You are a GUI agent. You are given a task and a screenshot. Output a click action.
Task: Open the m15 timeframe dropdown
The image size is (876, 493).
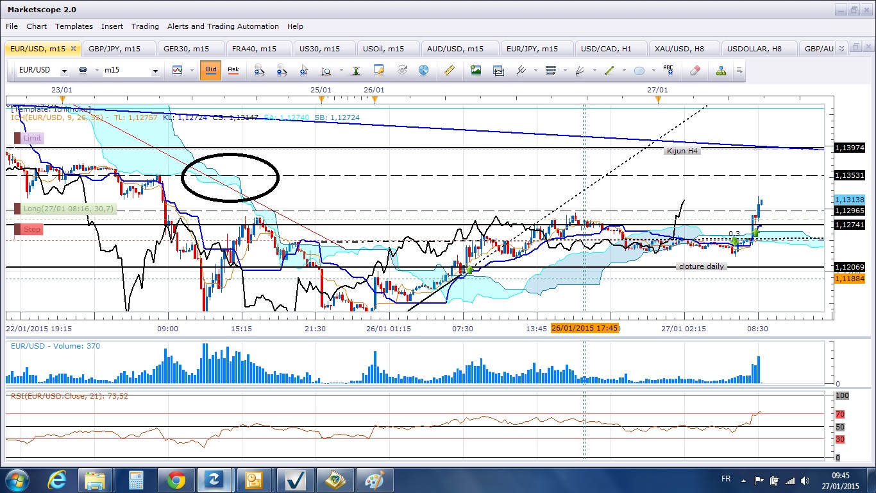155,71
